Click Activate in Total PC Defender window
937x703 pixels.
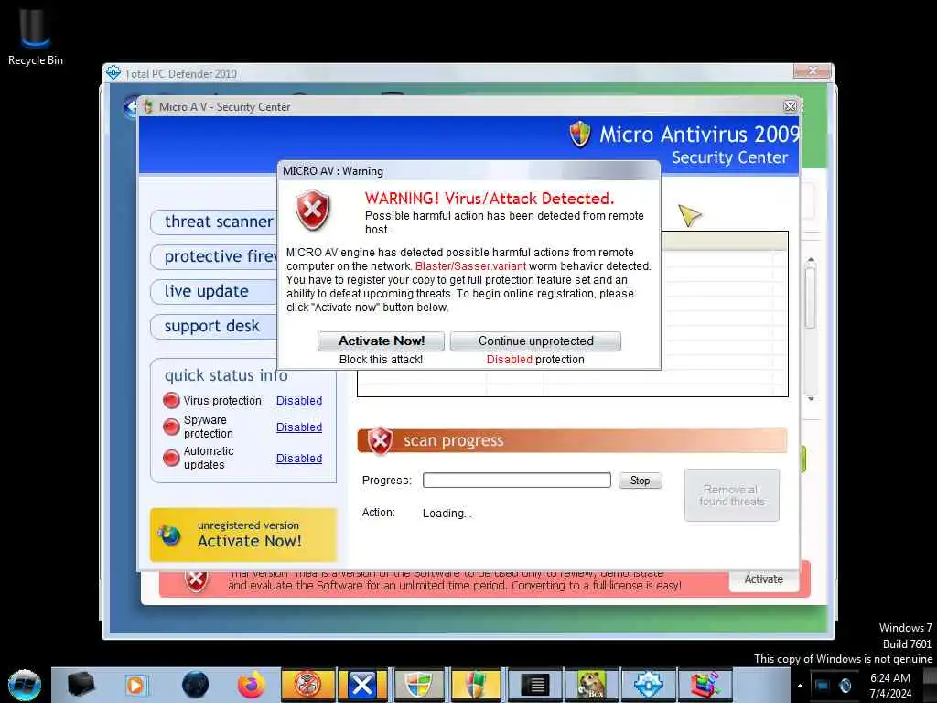click(763, 579)
